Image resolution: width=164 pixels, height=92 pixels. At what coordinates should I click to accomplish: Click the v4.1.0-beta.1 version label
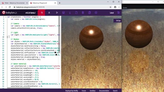[x=30, y=13]
